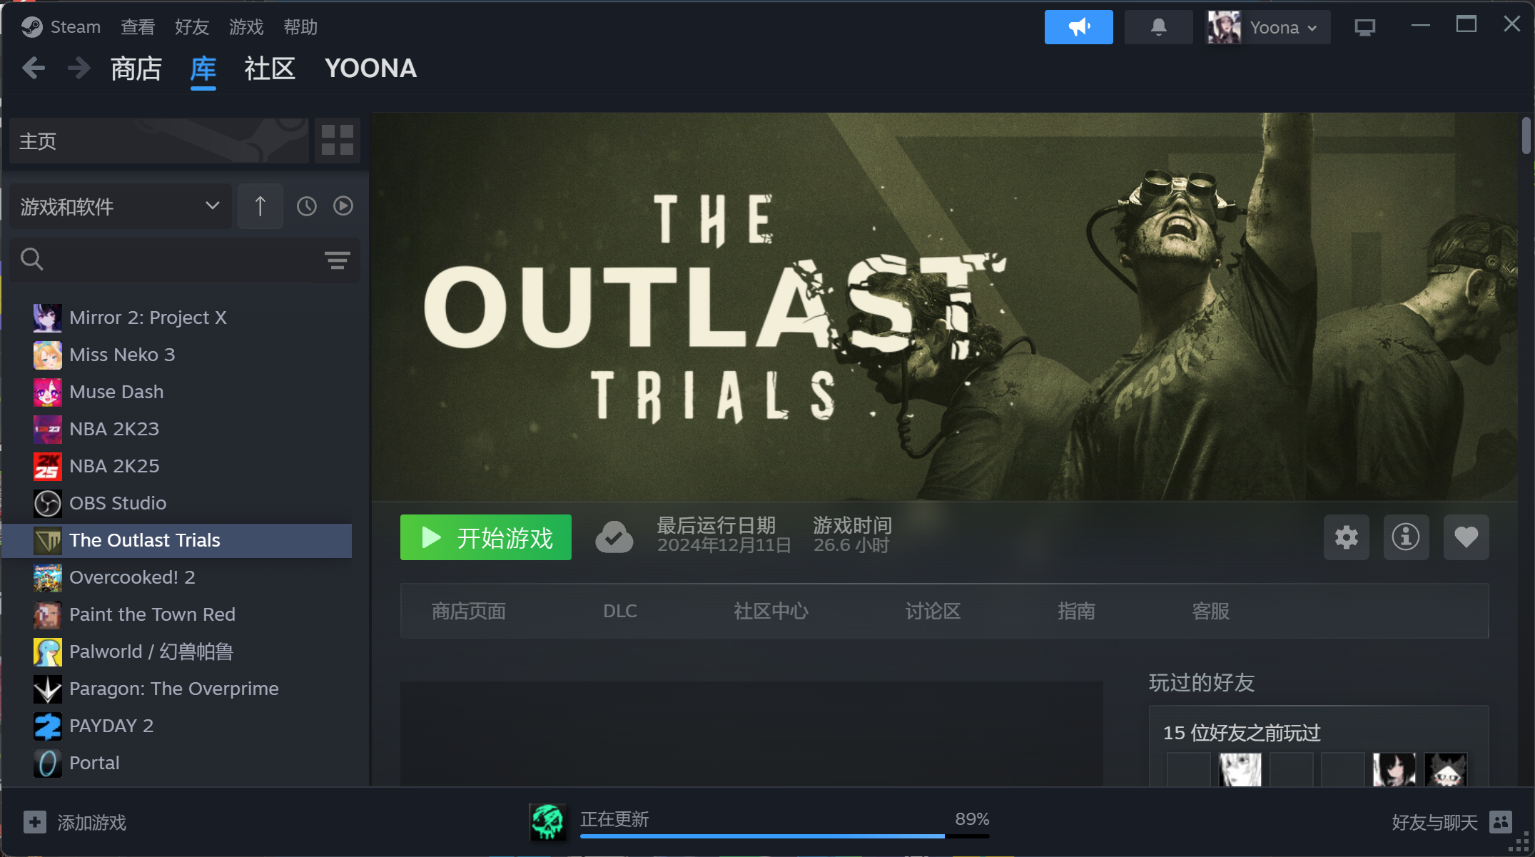Open the Yoona account dropdown
The image size is (1535, 857).
tap(1268, 27)
